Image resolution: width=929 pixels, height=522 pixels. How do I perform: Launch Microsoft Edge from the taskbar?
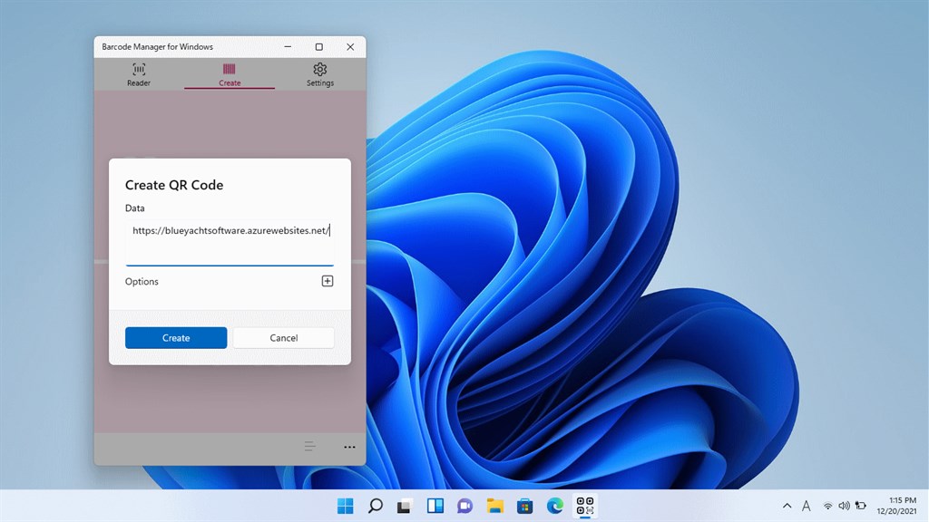pos(554,506)
